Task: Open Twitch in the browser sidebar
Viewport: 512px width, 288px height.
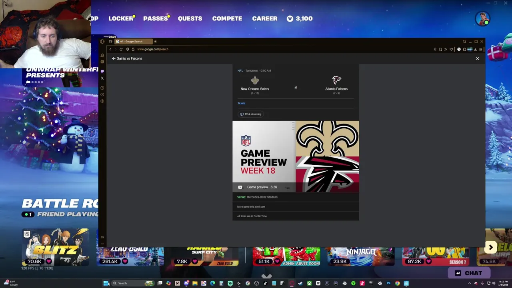Action: pos(102,71)
